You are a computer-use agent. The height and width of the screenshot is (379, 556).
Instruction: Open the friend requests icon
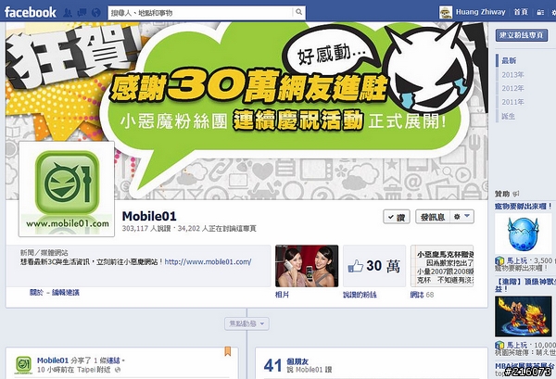[68, 13]
